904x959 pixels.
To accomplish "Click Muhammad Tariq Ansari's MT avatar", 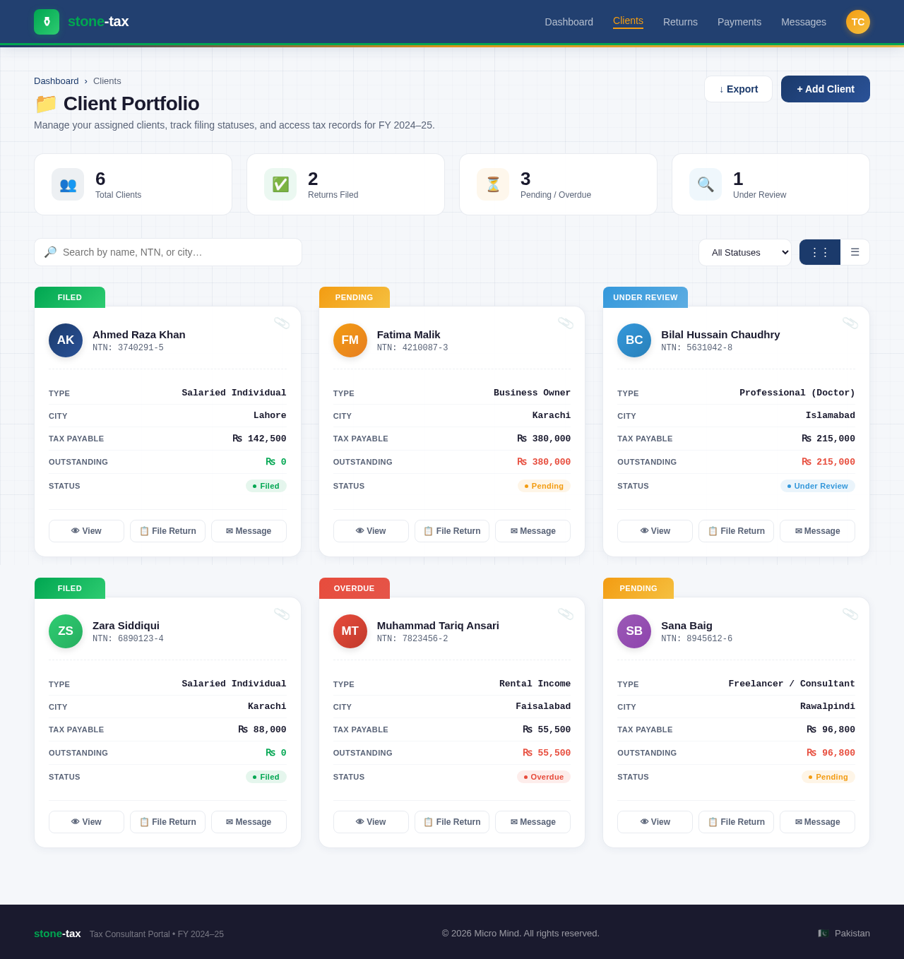I will [x=350, y=631].
